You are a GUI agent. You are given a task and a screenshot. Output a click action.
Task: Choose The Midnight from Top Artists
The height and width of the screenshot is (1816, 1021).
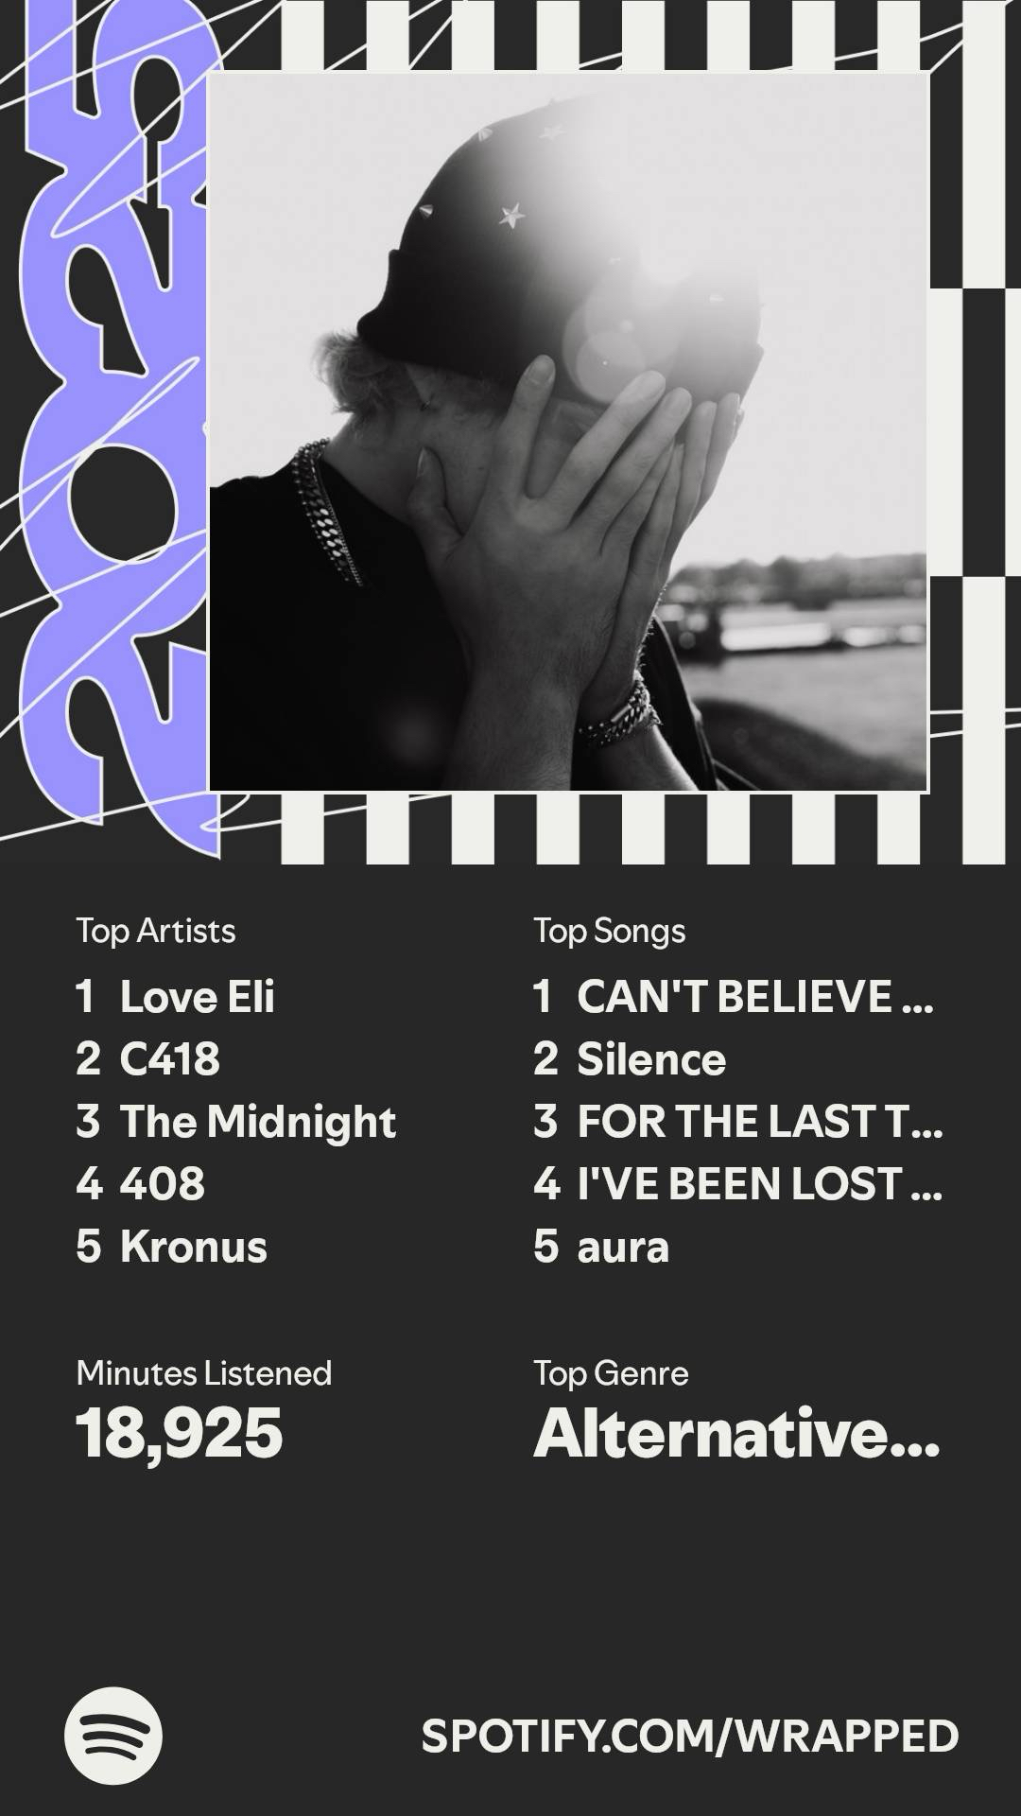tap(257, 1122)
